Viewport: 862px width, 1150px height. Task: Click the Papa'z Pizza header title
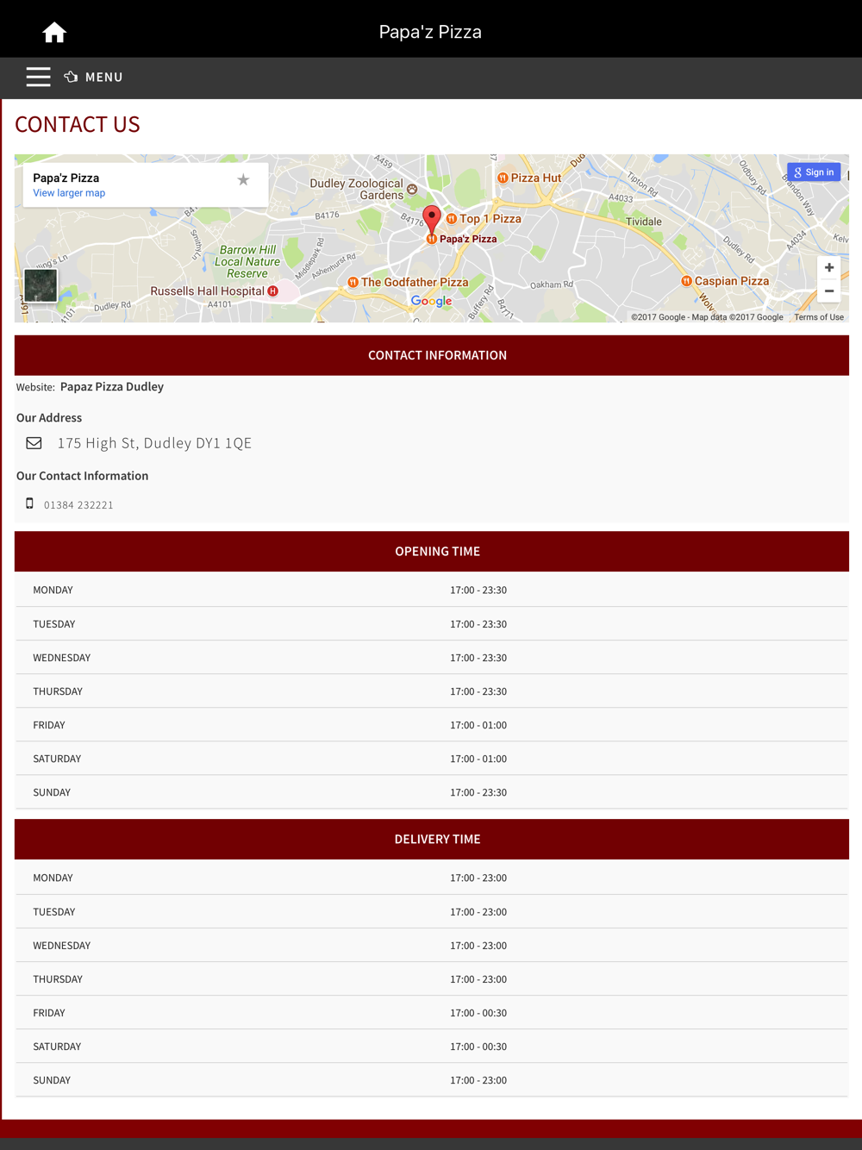[x=430, y=32]
